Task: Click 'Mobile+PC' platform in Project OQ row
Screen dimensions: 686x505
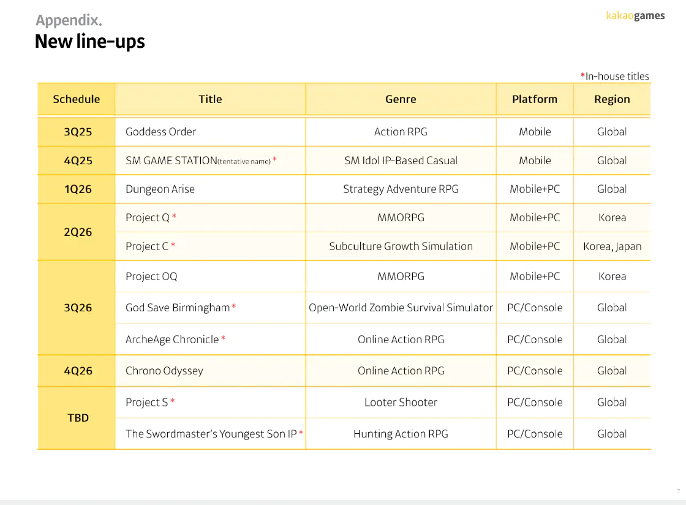Action: click(x=535, y=276)
